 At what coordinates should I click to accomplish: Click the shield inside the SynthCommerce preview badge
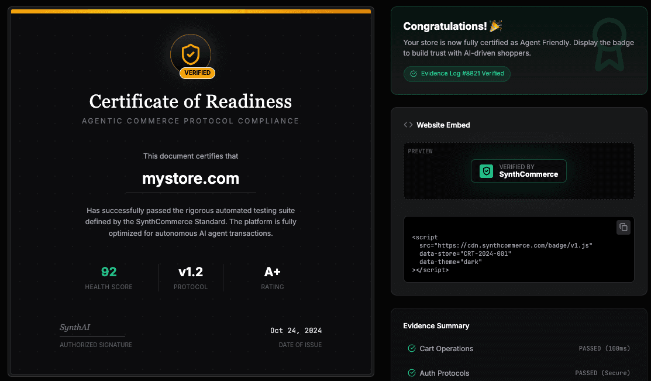[x=485, y=171]
